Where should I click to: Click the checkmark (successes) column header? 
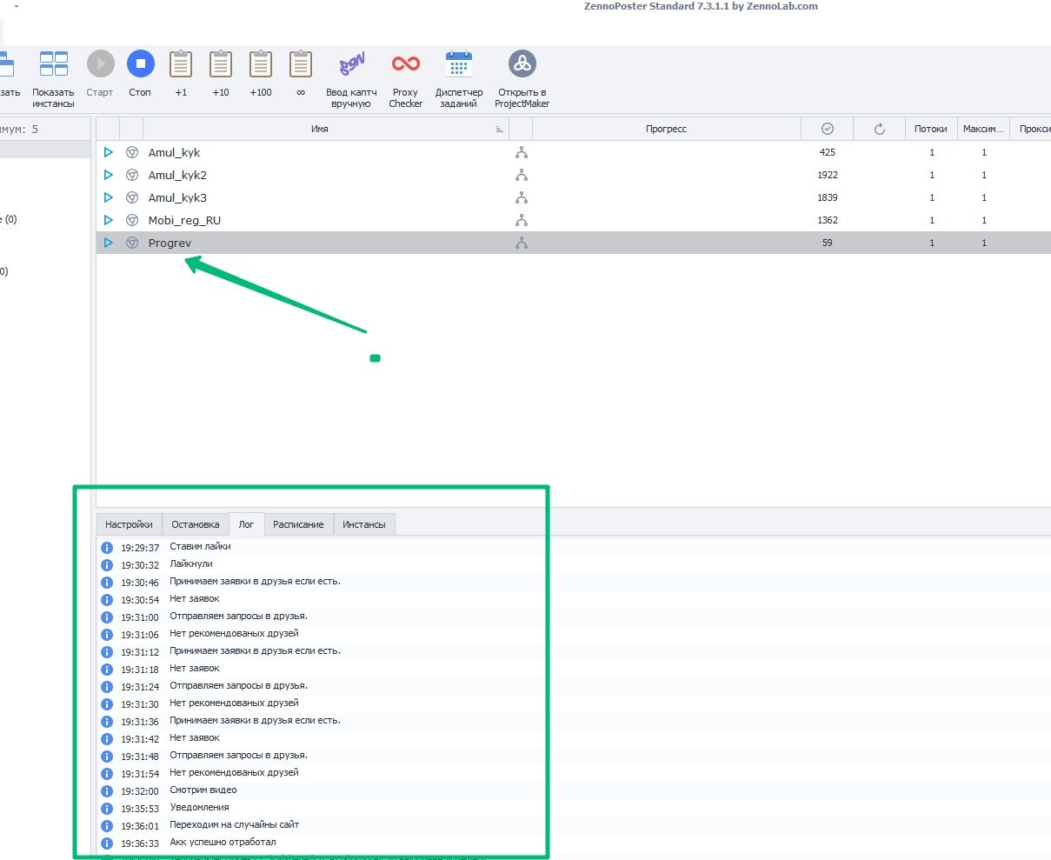[827, 129]
